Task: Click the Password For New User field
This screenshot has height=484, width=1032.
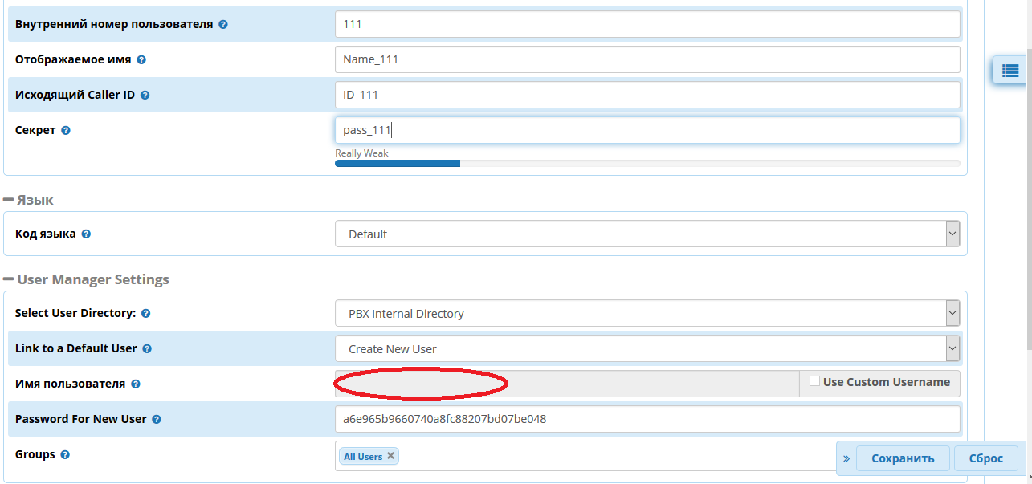Action: [647, 419]
